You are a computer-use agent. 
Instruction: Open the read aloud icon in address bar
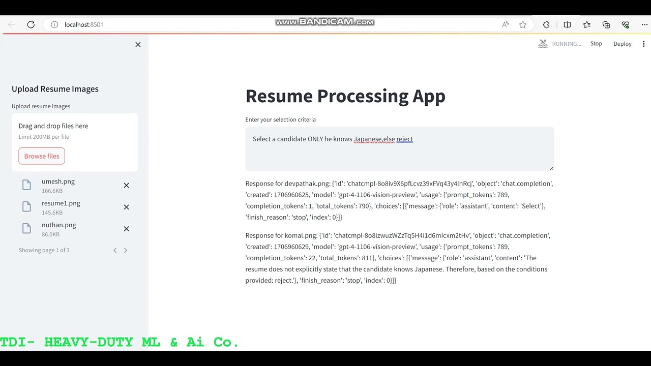(x=506, y=24)
